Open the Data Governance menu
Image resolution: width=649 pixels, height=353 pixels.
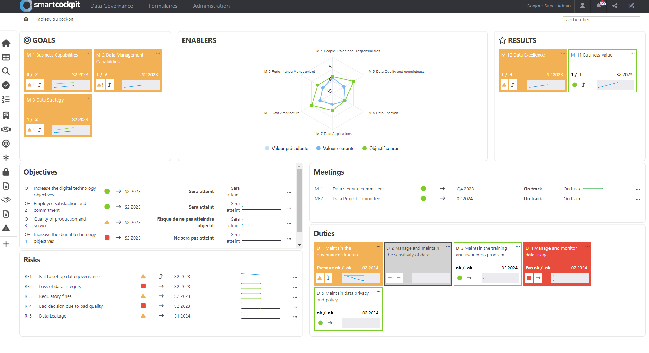(111, 6)
